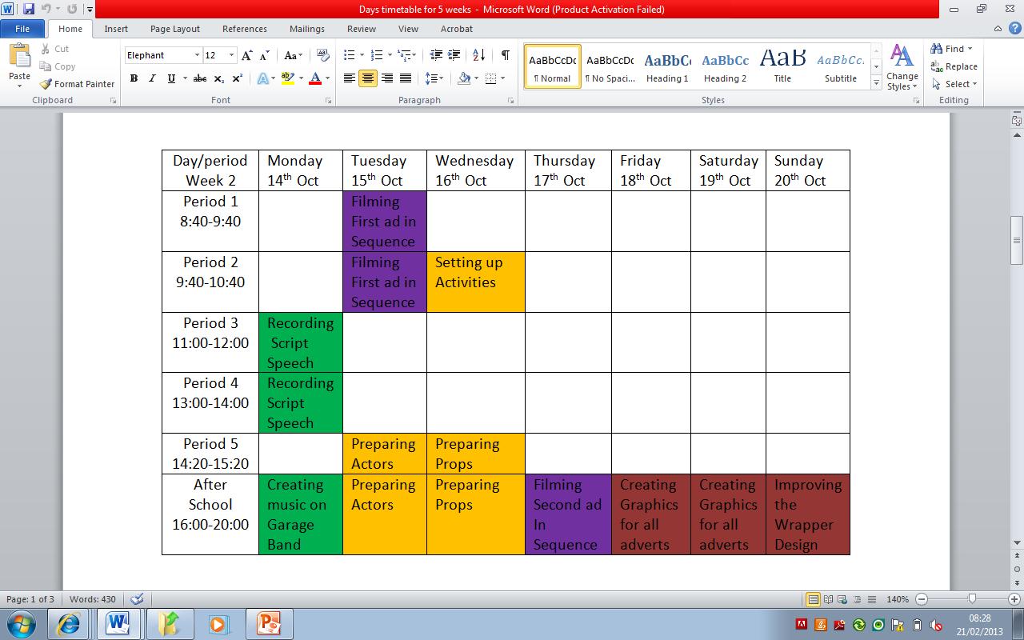The height and width of the screenshot is (640, 1024).
Task: Open the Elephant font name dropdown
Action: [x=196, y=54]
